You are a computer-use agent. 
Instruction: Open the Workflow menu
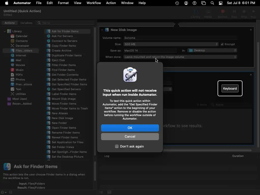(94, 3)
